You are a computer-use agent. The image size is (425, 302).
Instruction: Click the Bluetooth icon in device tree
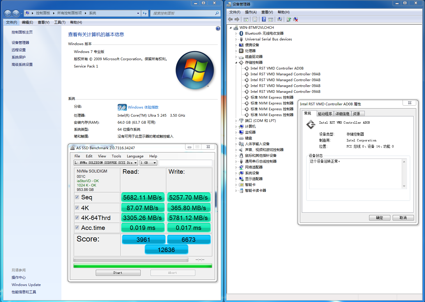(x=241, y=33)
